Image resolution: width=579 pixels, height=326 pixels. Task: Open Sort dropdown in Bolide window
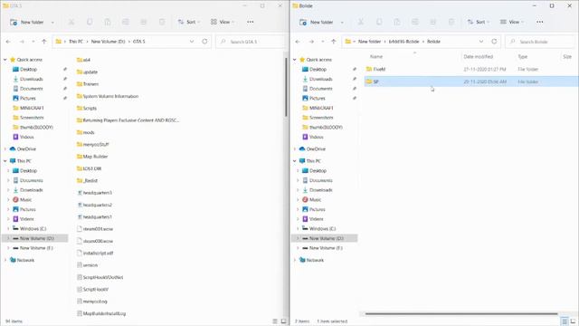click(x=479, y=22)
